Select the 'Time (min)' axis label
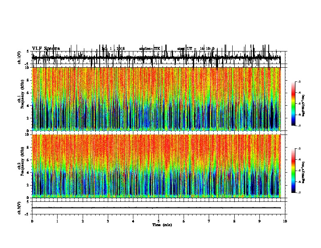Screen dimensions: 321x248 pos(162,225)
